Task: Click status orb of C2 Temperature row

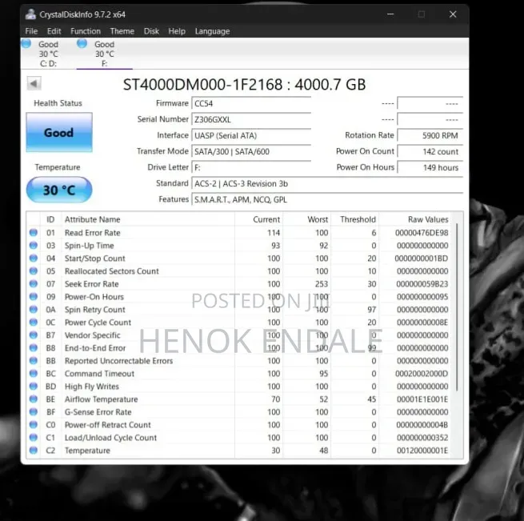Action: click(34, 450)
